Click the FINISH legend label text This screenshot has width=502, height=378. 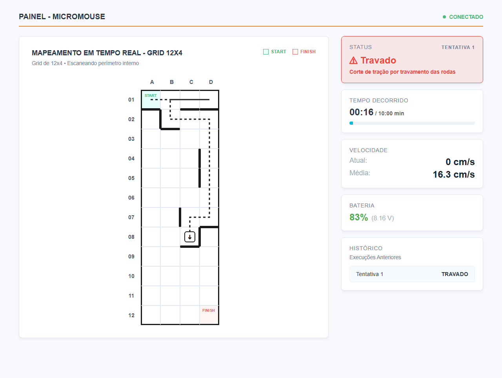point(308,52)
